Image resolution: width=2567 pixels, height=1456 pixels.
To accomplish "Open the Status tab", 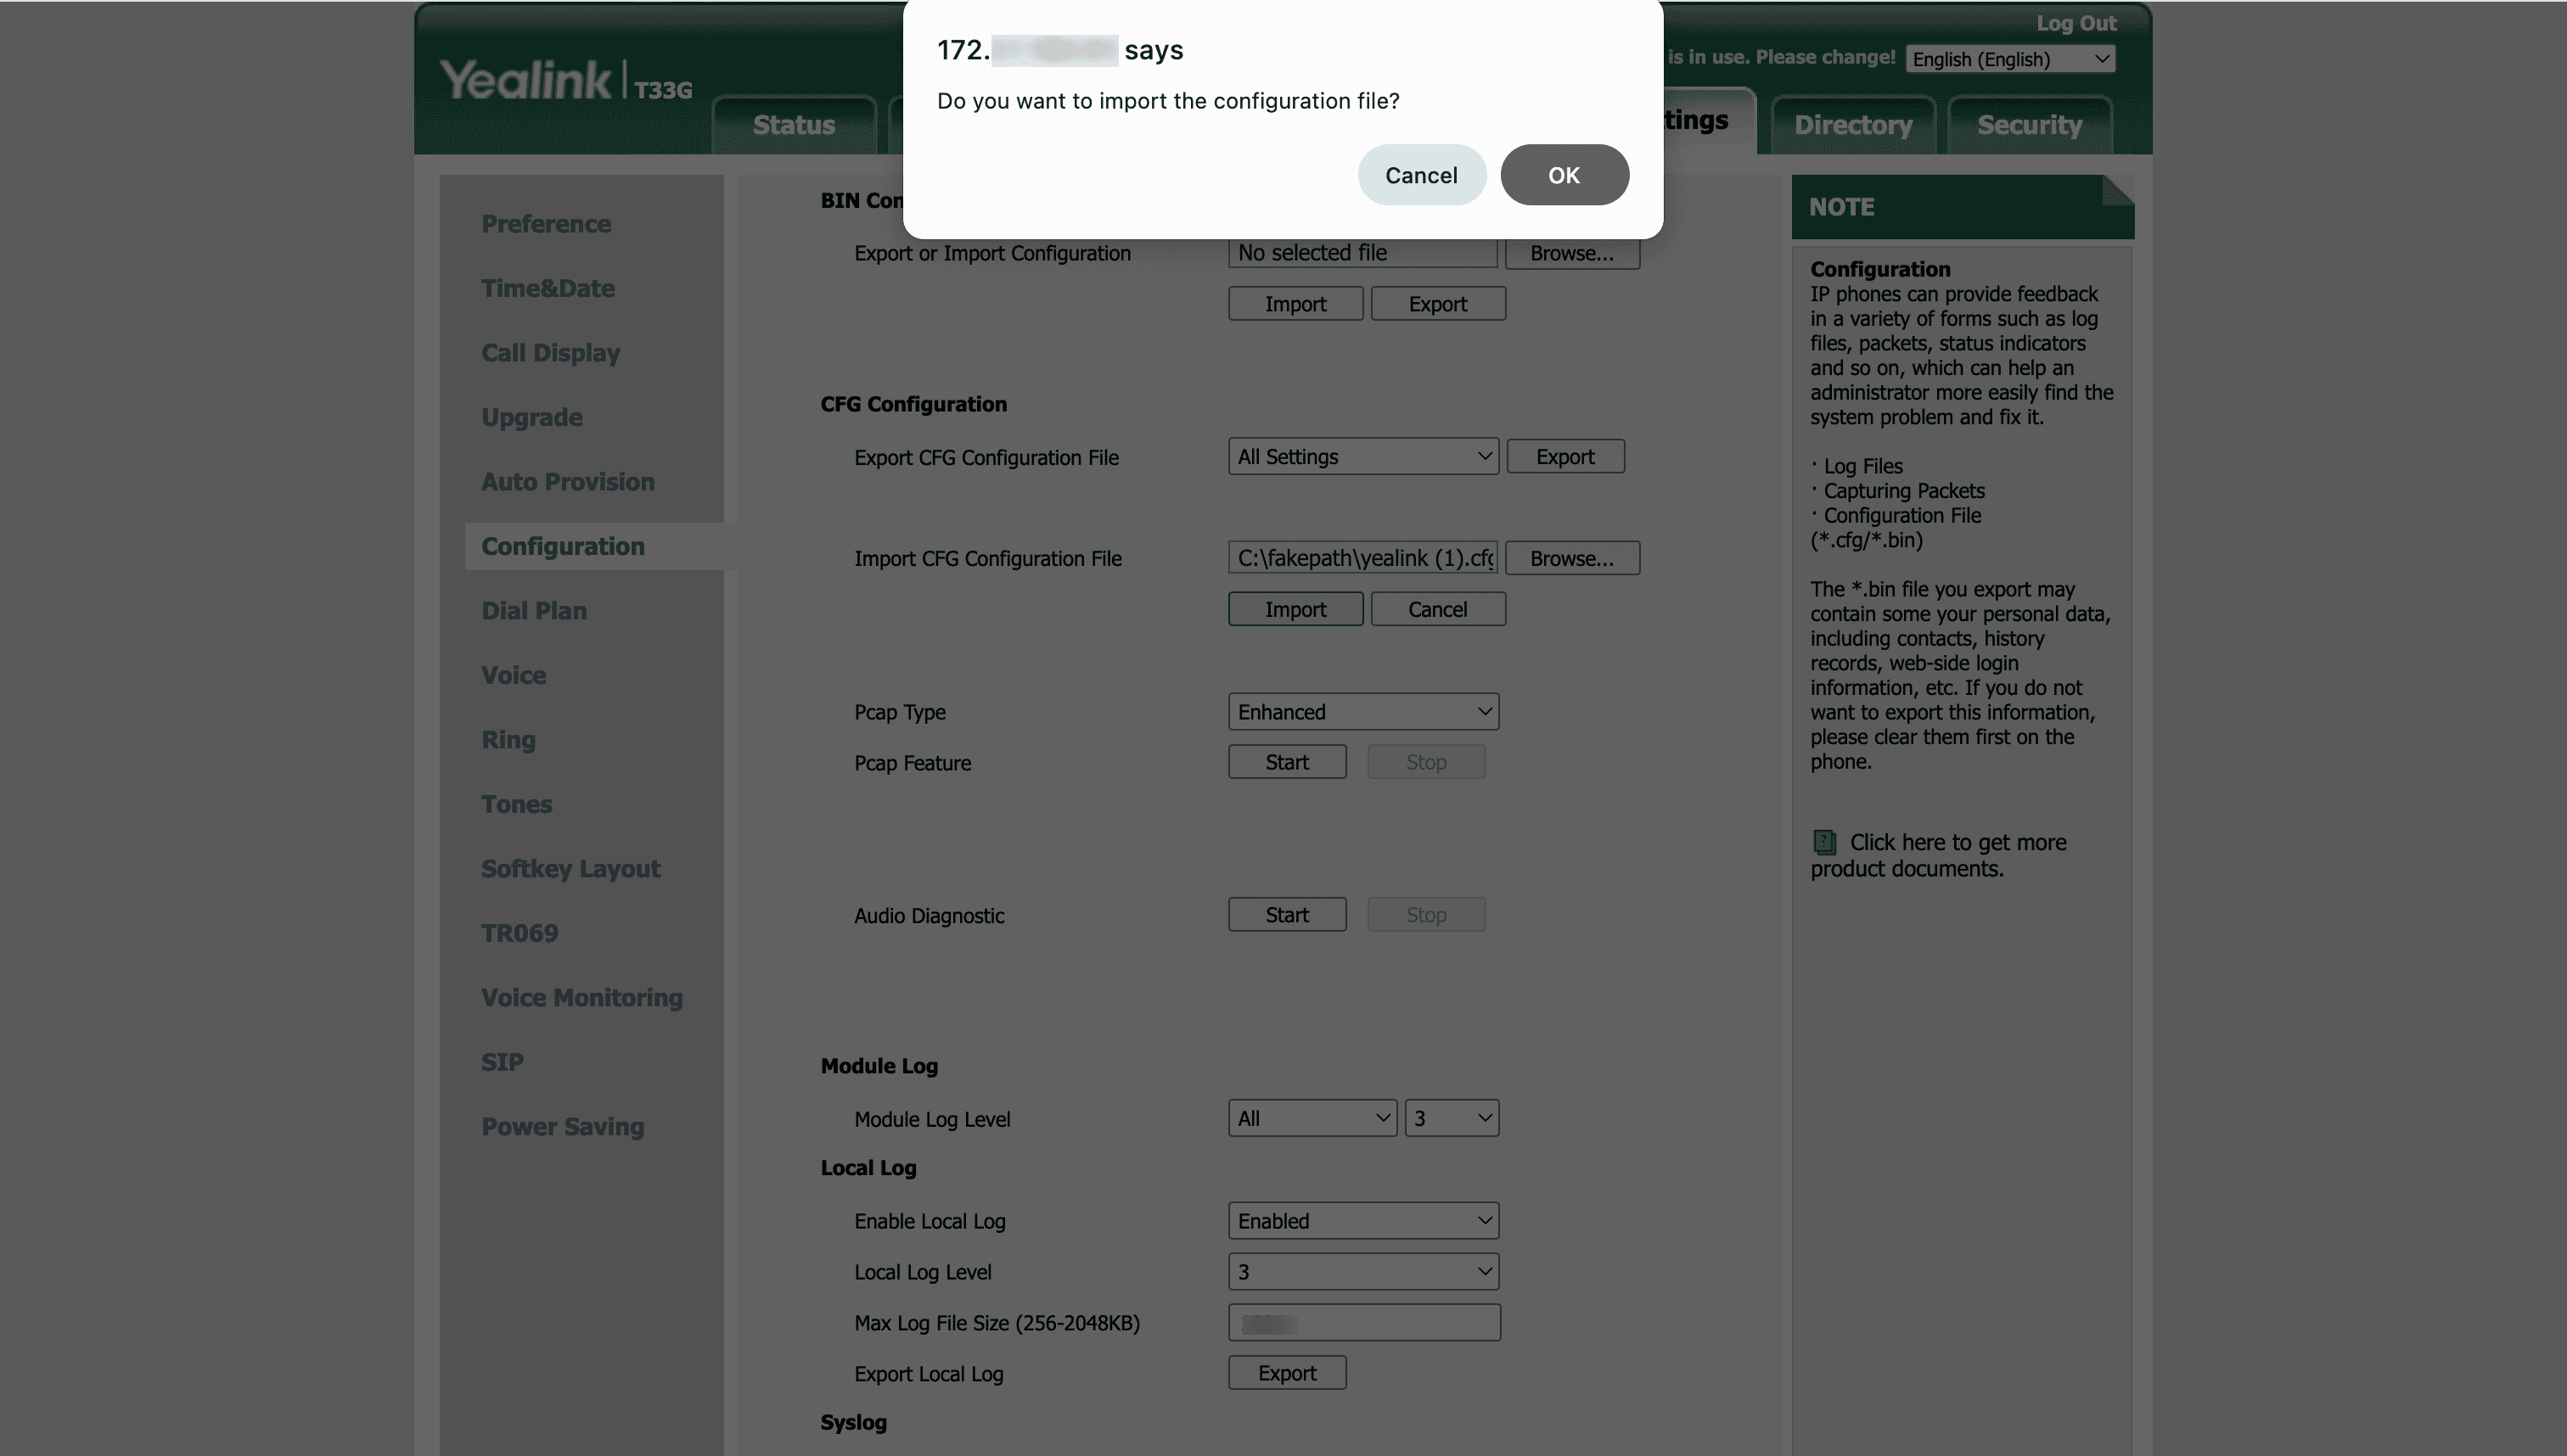I will 794,125.
